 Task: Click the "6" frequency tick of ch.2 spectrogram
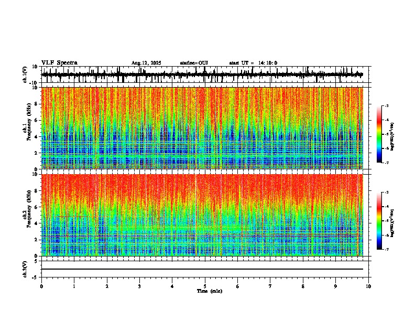(x=37, y=207)
